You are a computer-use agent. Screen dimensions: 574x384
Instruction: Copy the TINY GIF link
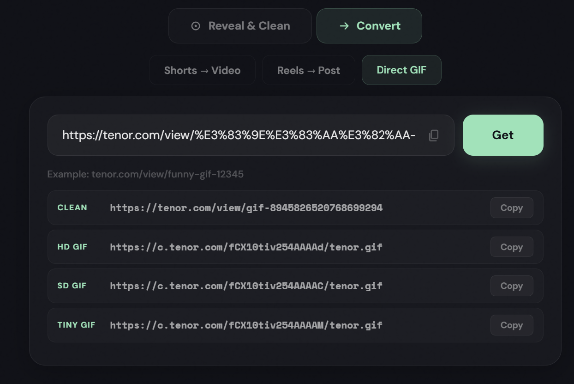coord(511,325)
